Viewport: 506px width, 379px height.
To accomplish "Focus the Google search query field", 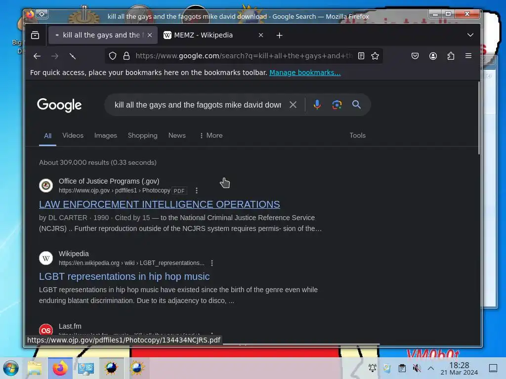I will pos(198,105).
